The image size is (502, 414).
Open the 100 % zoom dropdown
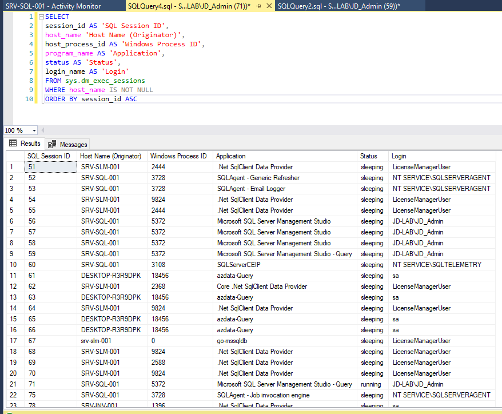34,130
